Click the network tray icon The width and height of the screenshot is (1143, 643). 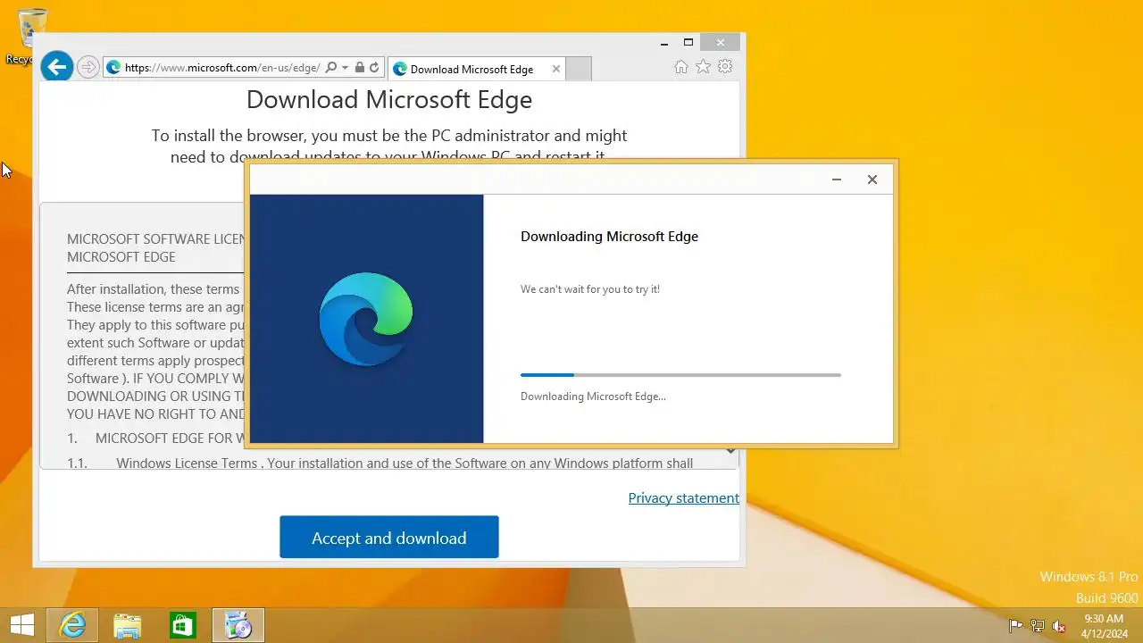[x=1038, y=626]
